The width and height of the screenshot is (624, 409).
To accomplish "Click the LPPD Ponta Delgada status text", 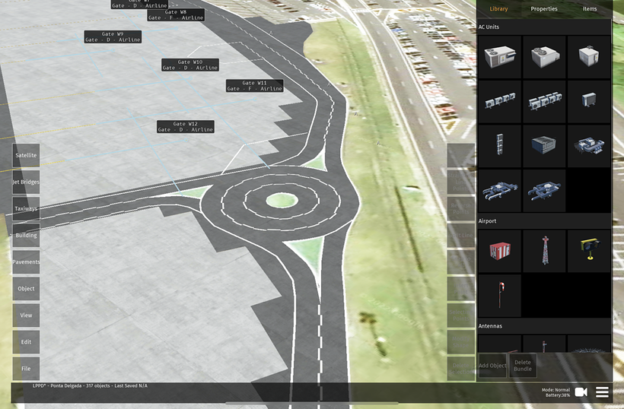I will click(x=90, y=385).
